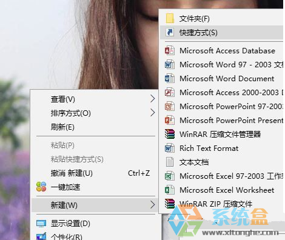Create a WinRAR ZIP 压缩文件

(x=221, y=204)
